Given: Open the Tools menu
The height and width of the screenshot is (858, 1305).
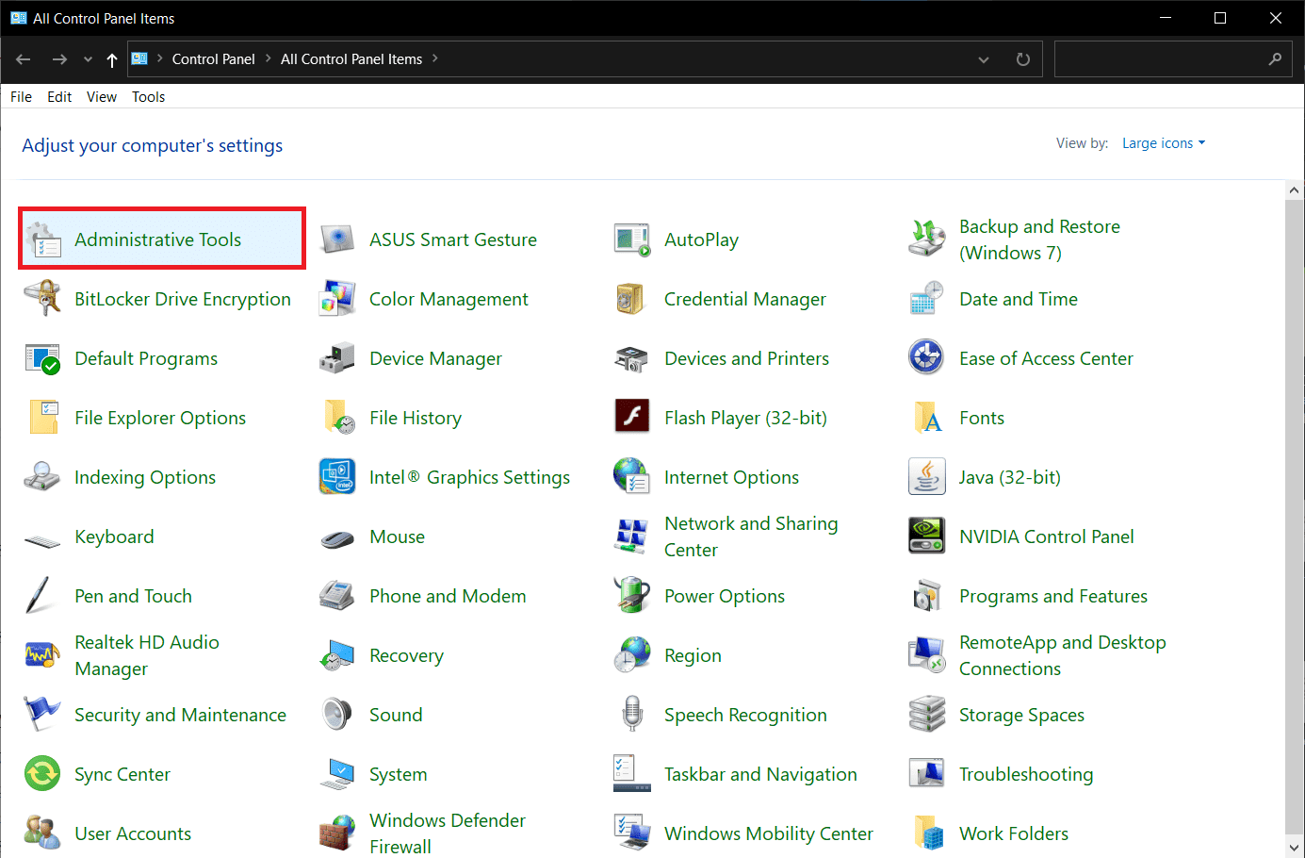Looking at the screenshot, I should pyautogui.click(x=148, y=96).
